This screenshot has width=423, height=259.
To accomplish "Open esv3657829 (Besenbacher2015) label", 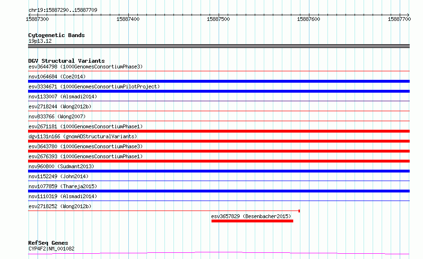I will pyautogui.click(x=251, y=216).
